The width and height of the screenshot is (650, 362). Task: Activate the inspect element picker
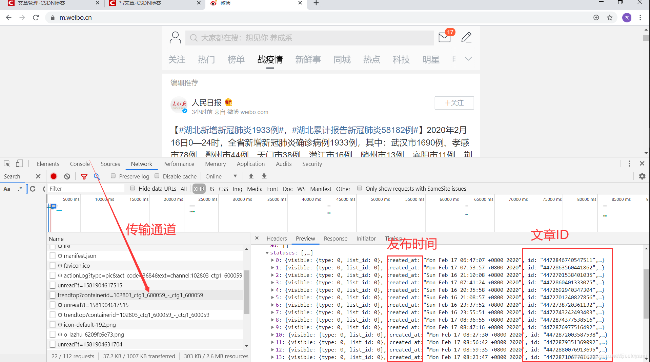pos(7,164)
